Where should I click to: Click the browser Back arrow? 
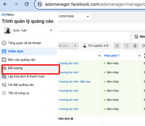[x=5, y=4]
